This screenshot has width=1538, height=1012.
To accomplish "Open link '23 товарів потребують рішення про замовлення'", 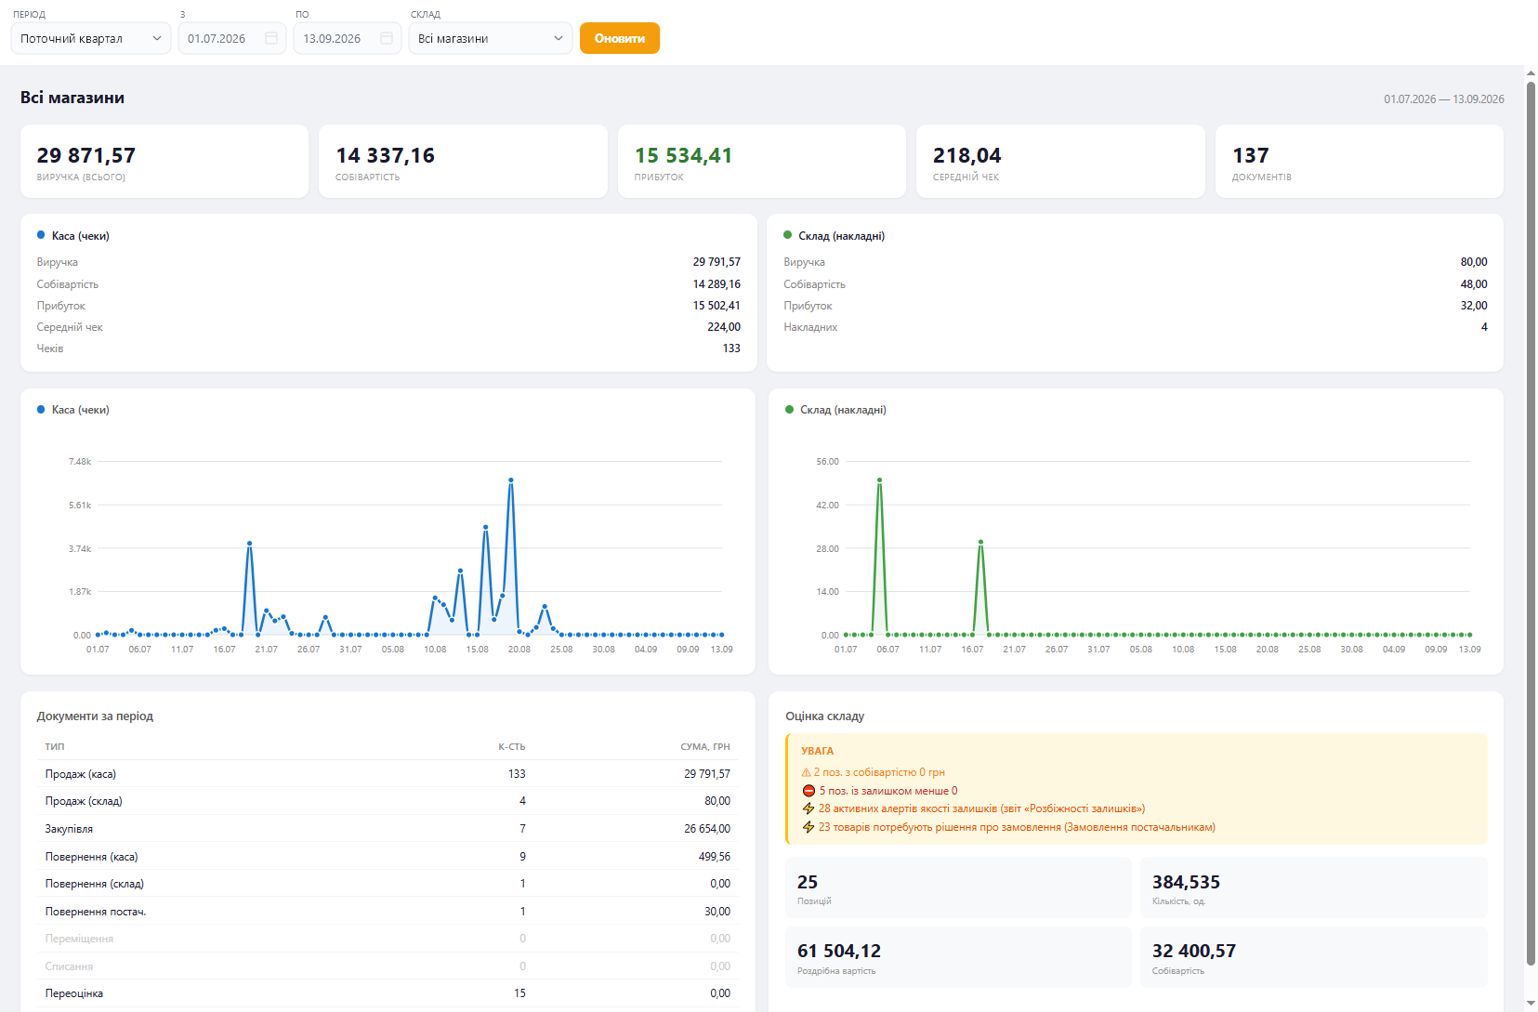I will click(x=1017, y=827).
